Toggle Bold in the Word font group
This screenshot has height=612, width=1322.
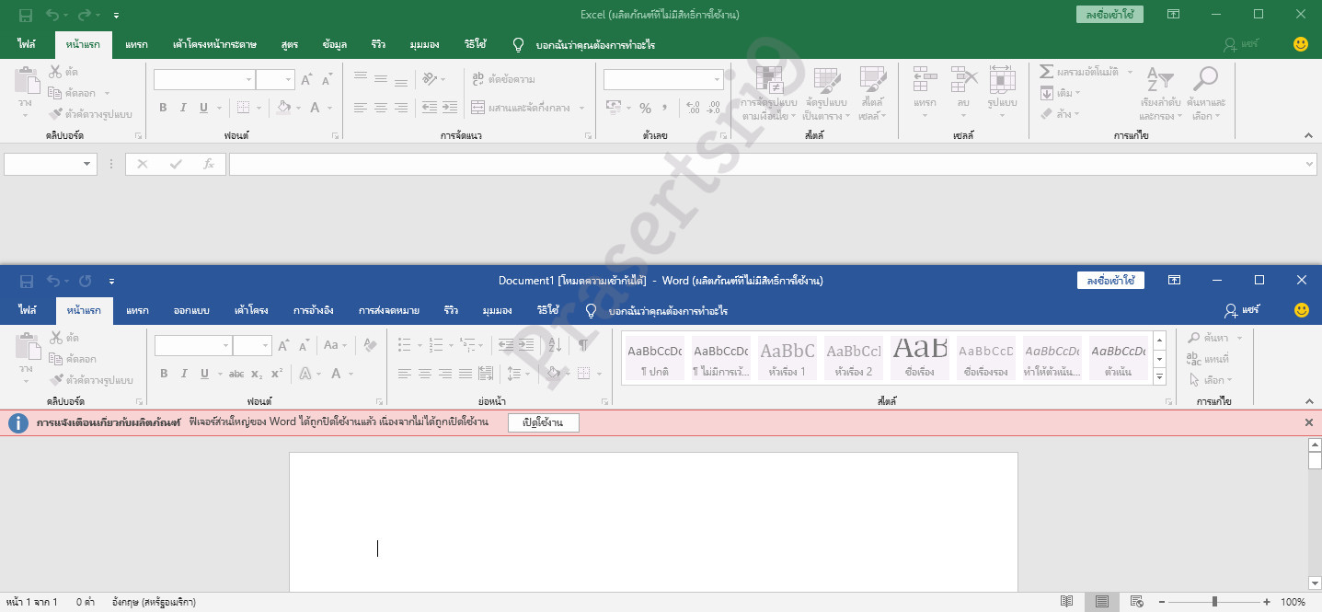[x=164, y=374]
